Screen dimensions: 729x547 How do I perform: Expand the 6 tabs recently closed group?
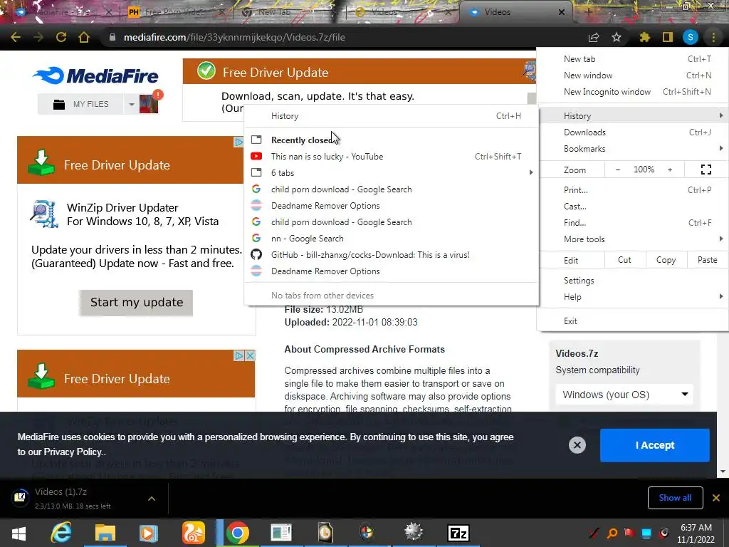tap(392, 173)
